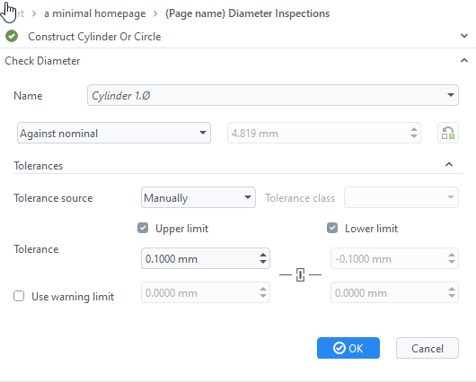The image size is (476, 382).
Task: Click the upper warning limit stepper arrows
Action: (263, 292)
